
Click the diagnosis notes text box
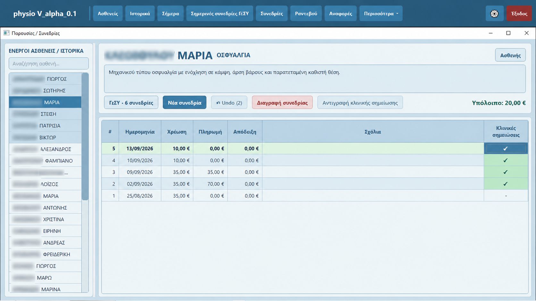point(315,79)
